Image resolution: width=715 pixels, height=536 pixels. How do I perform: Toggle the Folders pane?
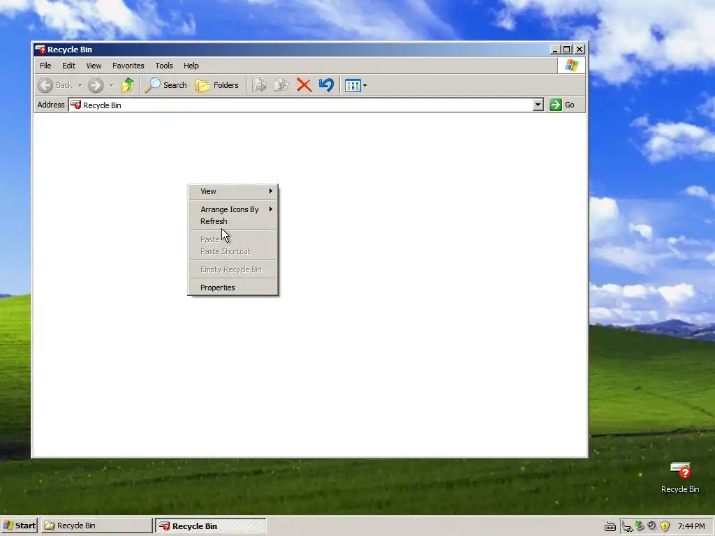217,85
